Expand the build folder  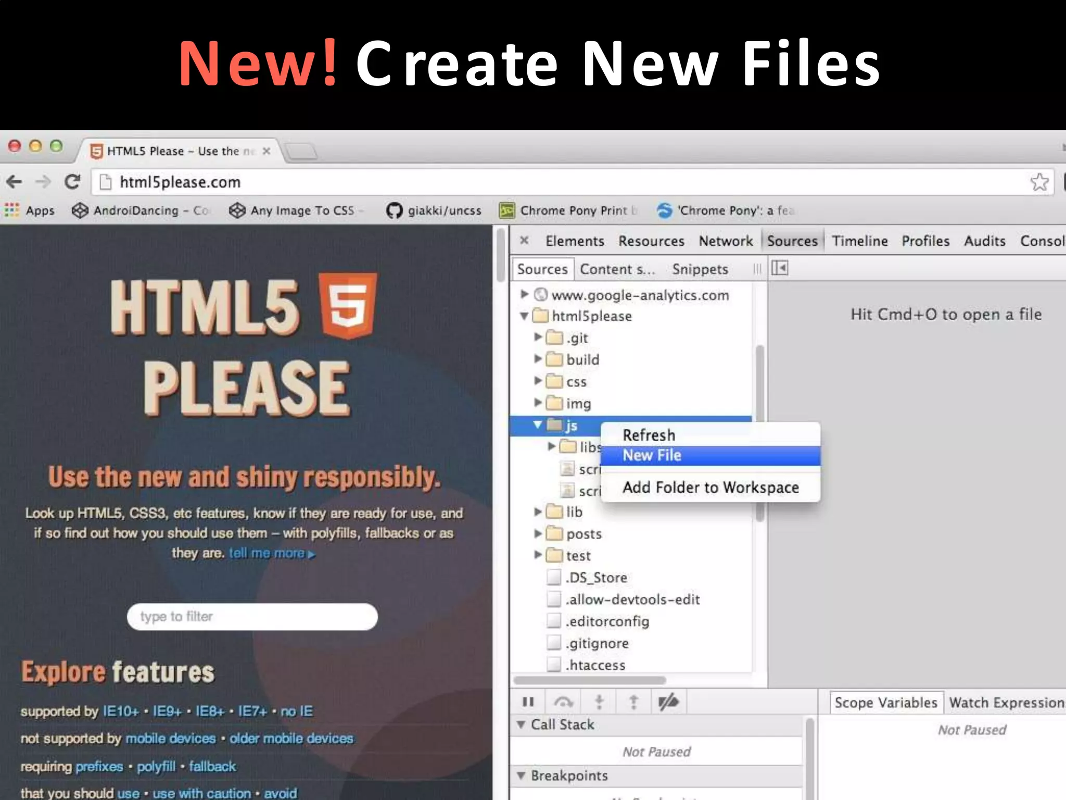538,359
